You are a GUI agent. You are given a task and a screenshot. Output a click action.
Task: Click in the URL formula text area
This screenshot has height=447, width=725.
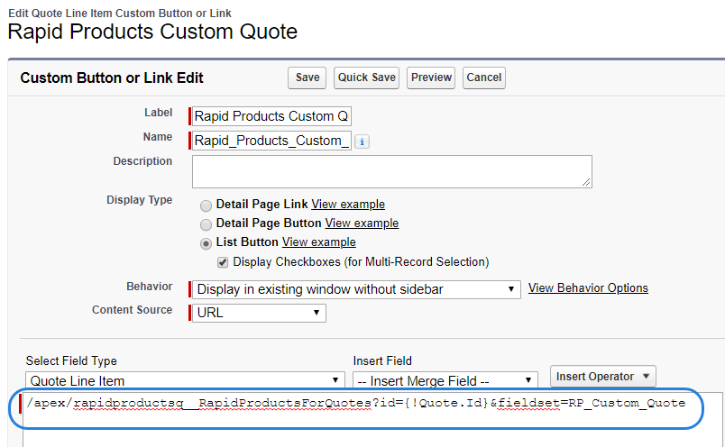pyautogui.click(x=372, y=420)
